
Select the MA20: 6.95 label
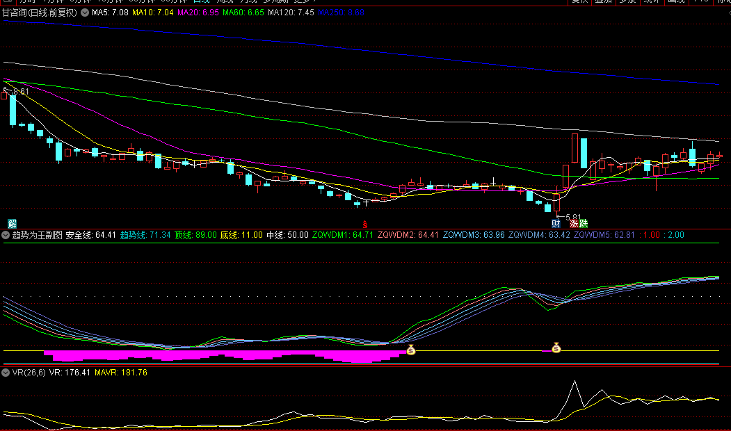[x=198, y=13]
